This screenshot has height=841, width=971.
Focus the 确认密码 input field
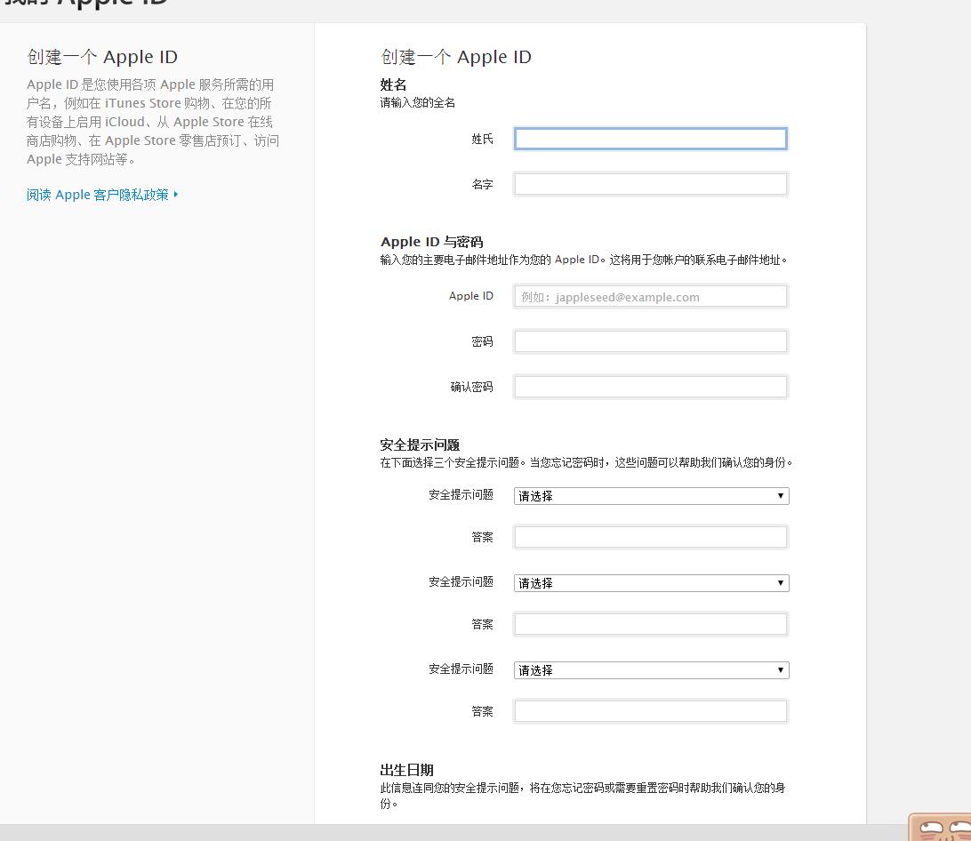click(x=650, y=387)
